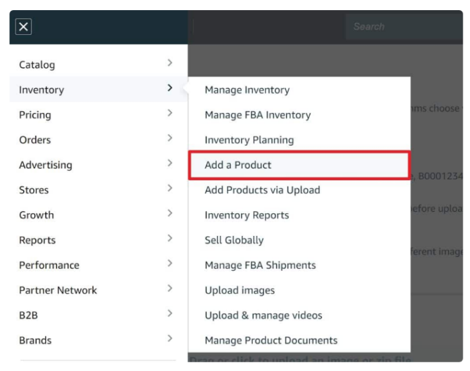Choose Add a Product
470x371 pixels.
(x=299, y=165)
